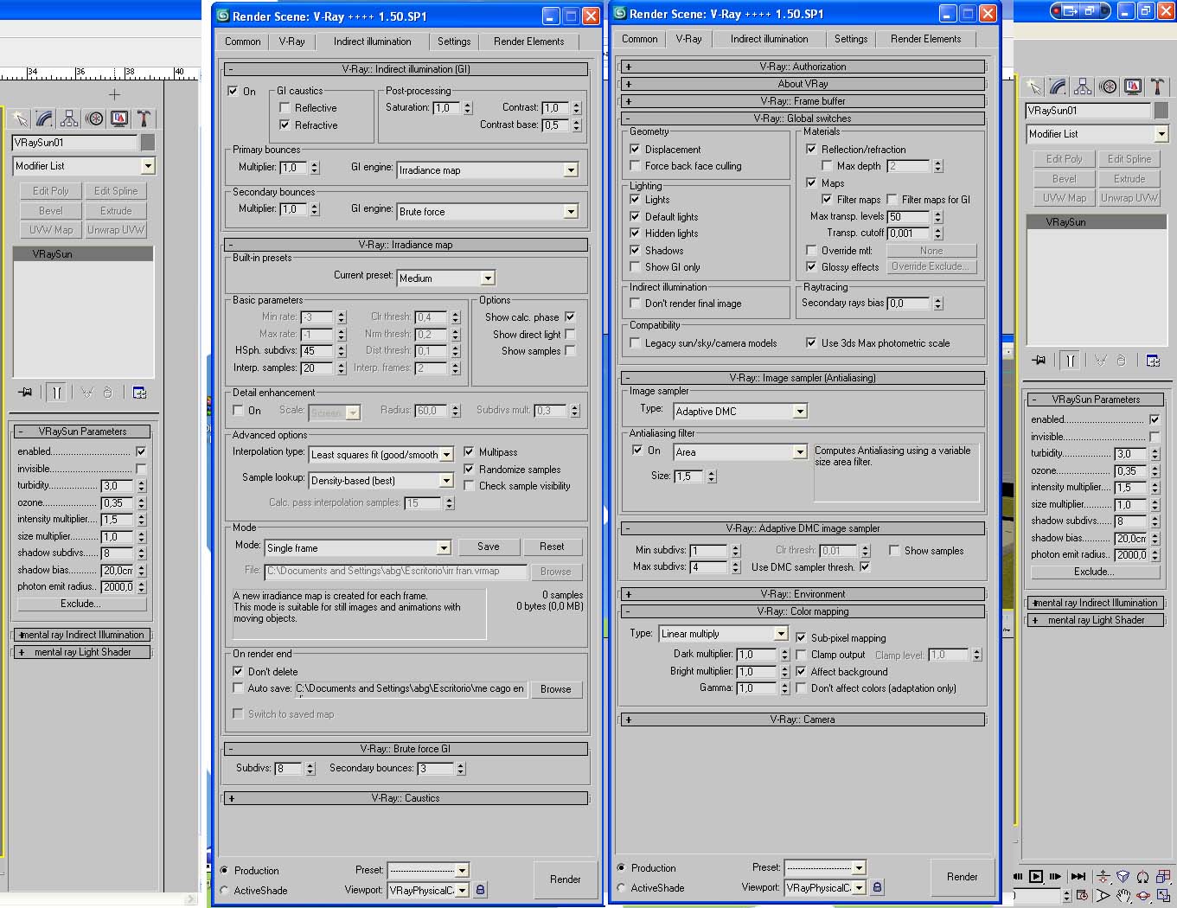Viewport: 1177px width, 908px height.
Task: Click the object color swatch beside VRaySun01 in right panel
Action: 1161,111
